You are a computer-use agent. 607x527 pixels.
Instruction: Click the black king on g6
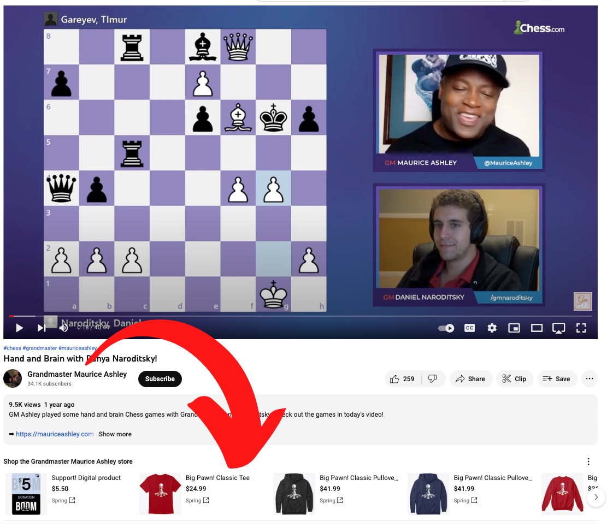click(x=273, y=117)
